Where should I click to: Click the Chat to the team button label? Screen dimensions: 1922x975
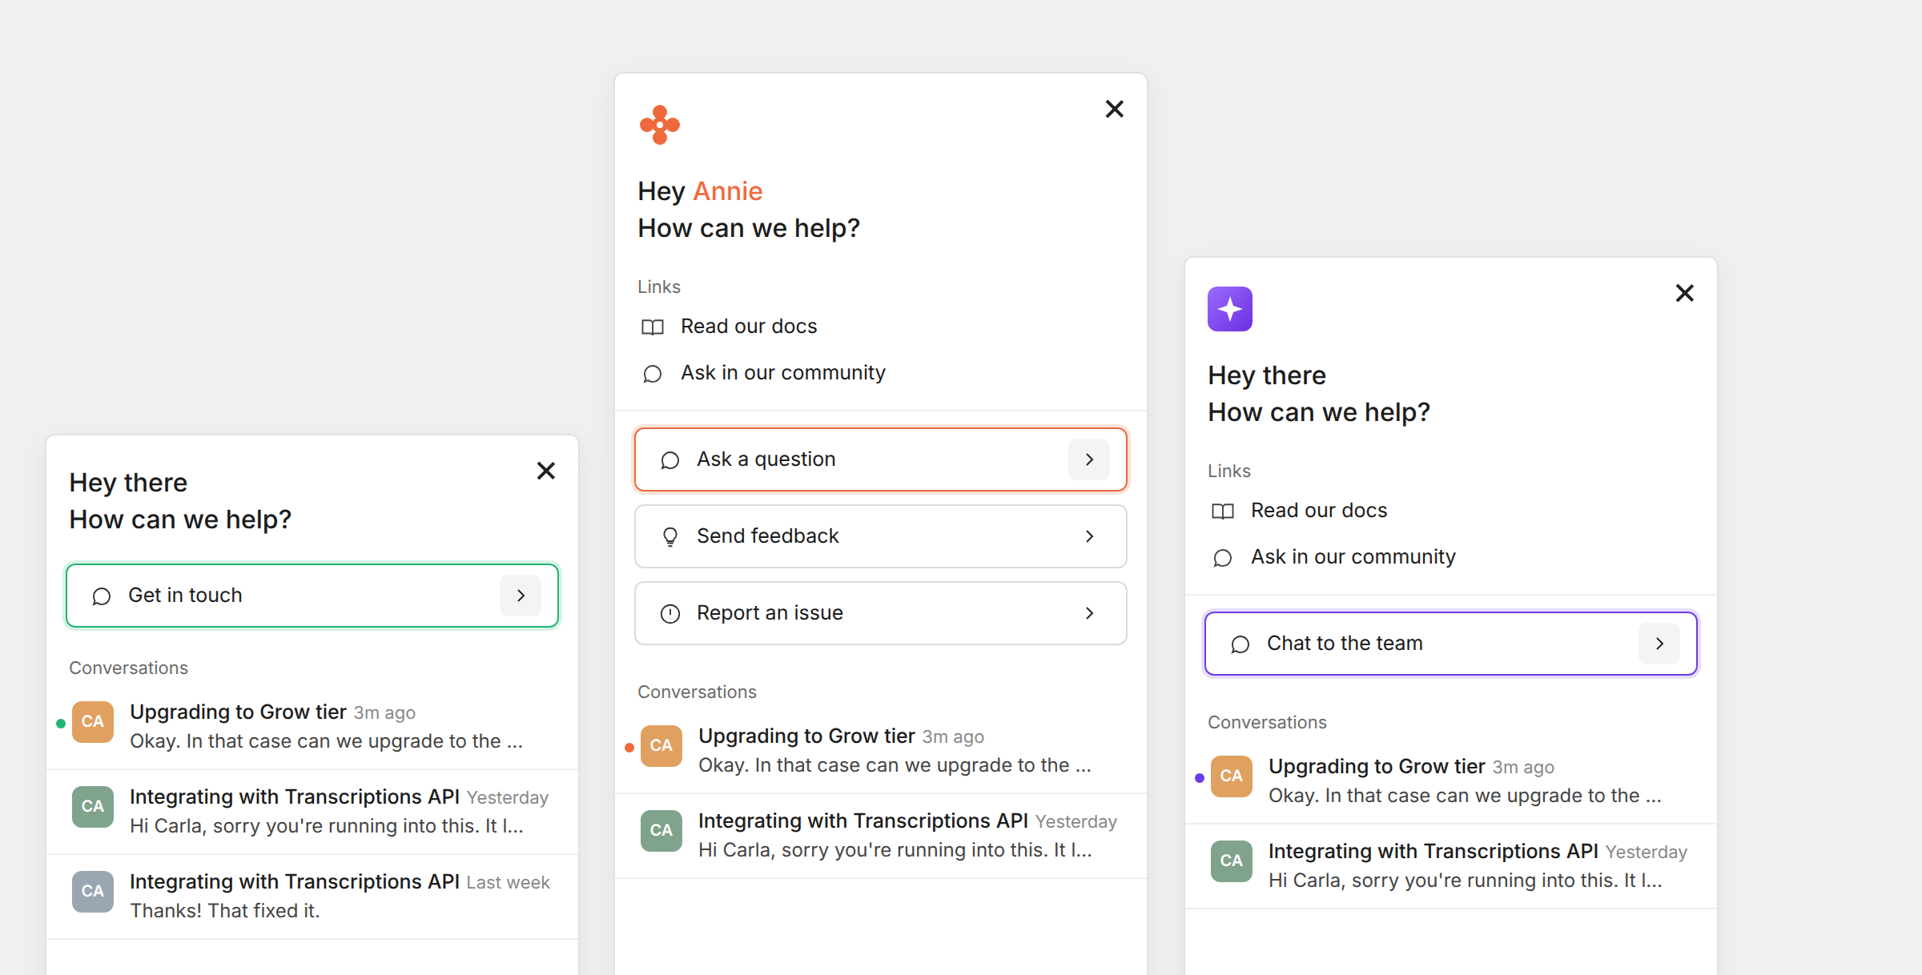point(1345,644)
